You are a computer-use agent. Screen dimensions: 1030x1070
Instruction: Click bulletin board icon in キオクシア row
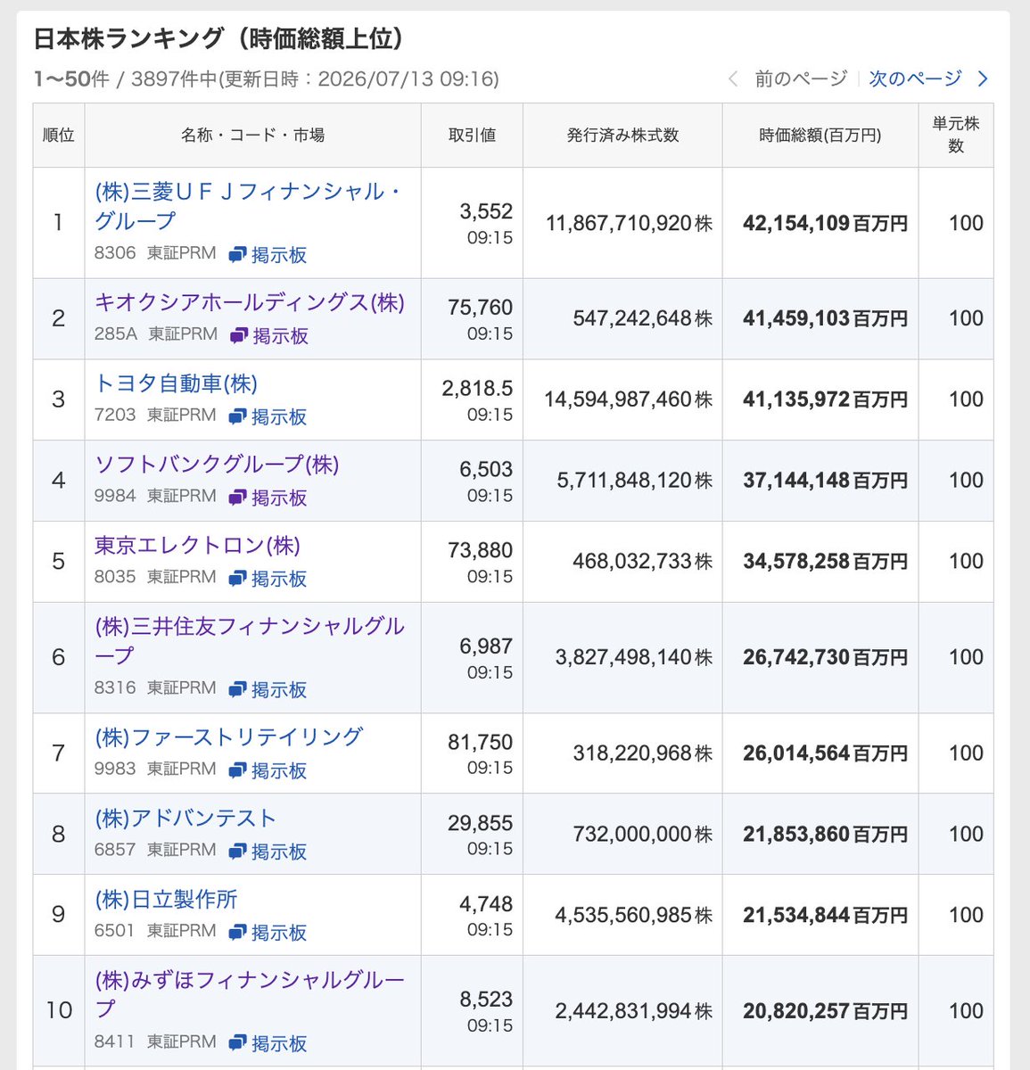click(x=239, y=336)
